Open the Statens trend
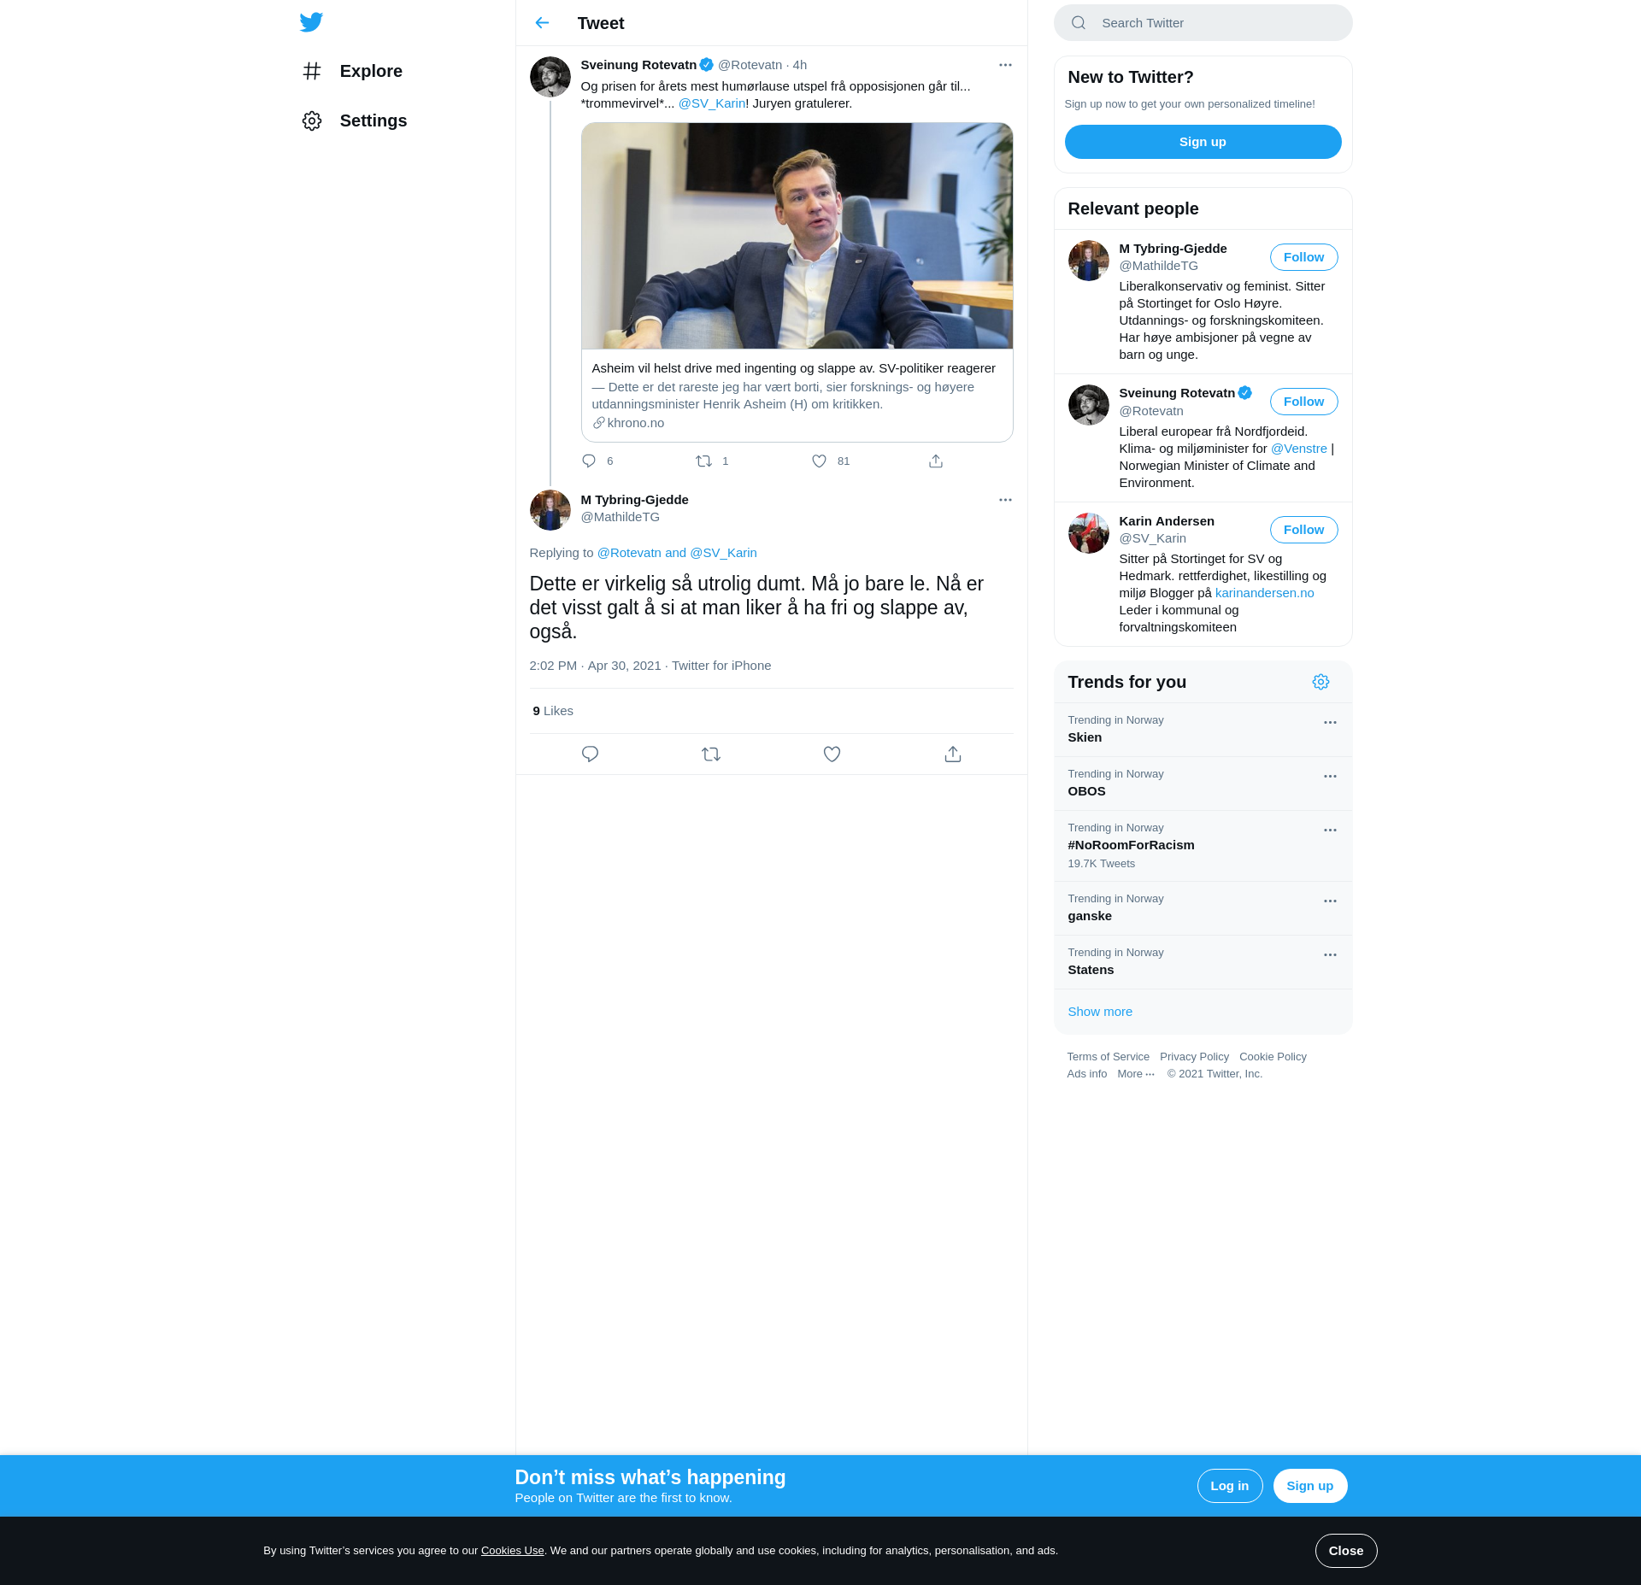Viewport: 1641px width, 1585px height. click(x=1203, y=962)
